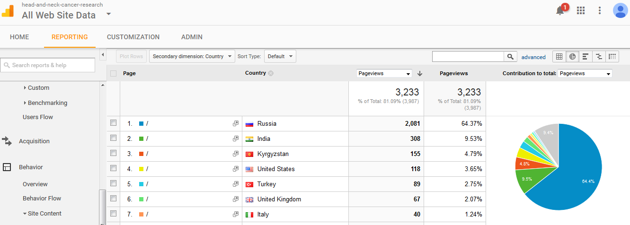
Task: Open United Kingdom row page link icon
Action: point(235,199)
